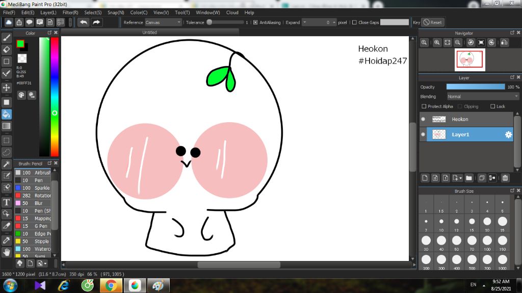Choose the rectangular Select tool
The width and height of the screenshot is (522, 293).
6,140
